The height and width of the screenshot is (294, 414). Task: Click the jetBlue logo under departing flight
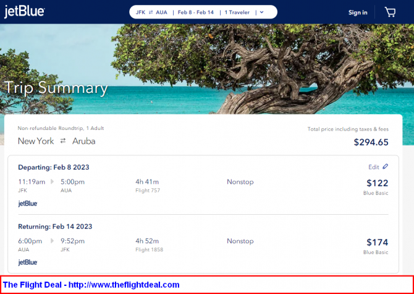click(27, 204)
